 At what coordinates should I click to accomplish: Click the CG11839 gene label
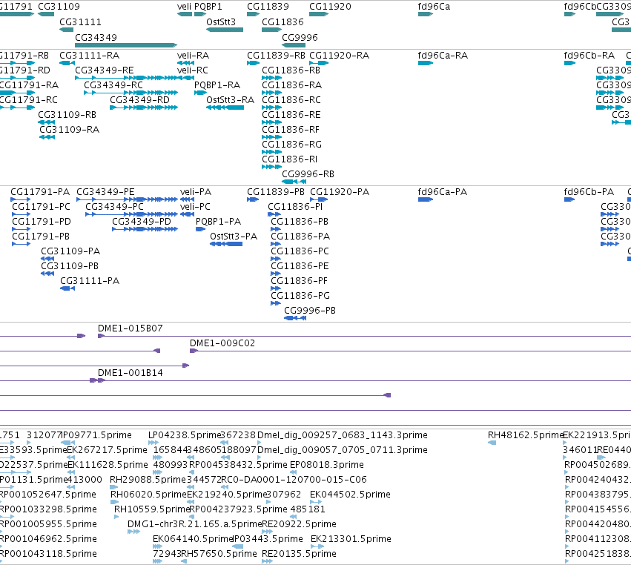click(268, 7)
